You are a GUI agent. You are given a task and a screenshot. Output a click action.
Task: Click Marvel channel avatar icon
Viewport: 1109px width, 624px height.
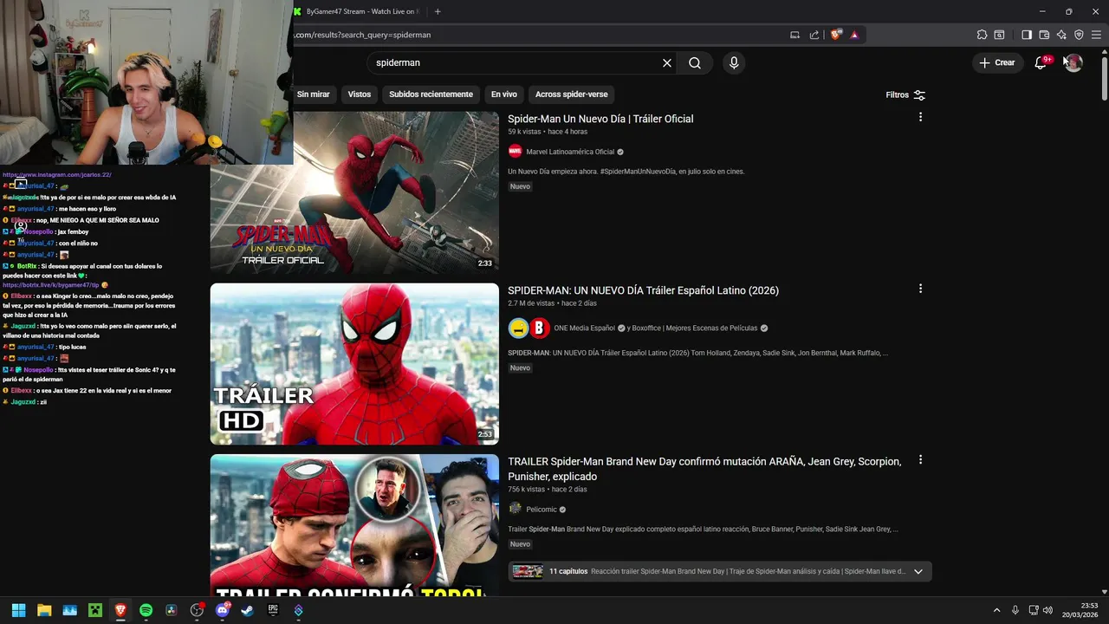click(x=516, y=151)
